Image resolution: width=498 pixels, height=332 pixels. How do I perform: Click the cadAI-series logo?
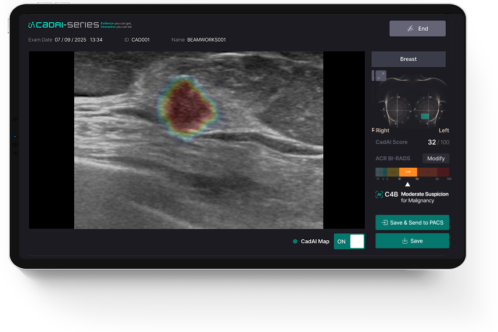pyautogui.click(x=63, y=25)
